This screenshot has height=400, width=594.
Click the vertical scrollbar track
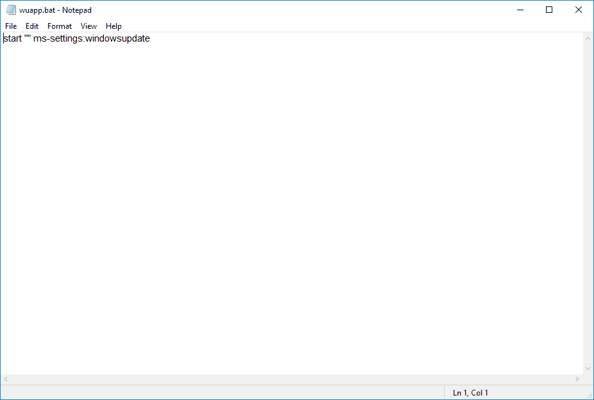(x=588, y=205)
